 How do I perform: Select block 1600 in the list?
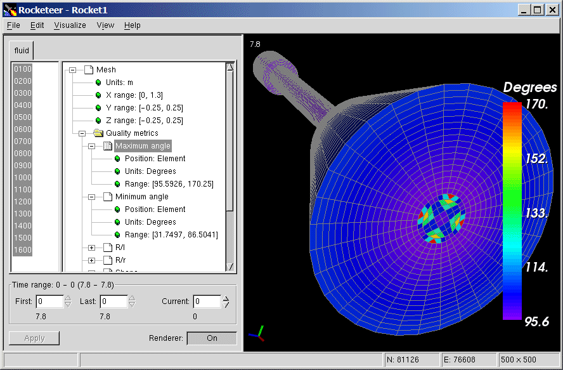click(23, 250)
